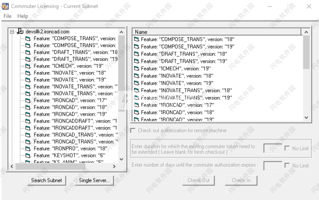Image resolution: width=319 pixels, height=200 pixels.
Task: Click DRAFT_TRANS version 18 icon in Name list
Action: (136, 54)
